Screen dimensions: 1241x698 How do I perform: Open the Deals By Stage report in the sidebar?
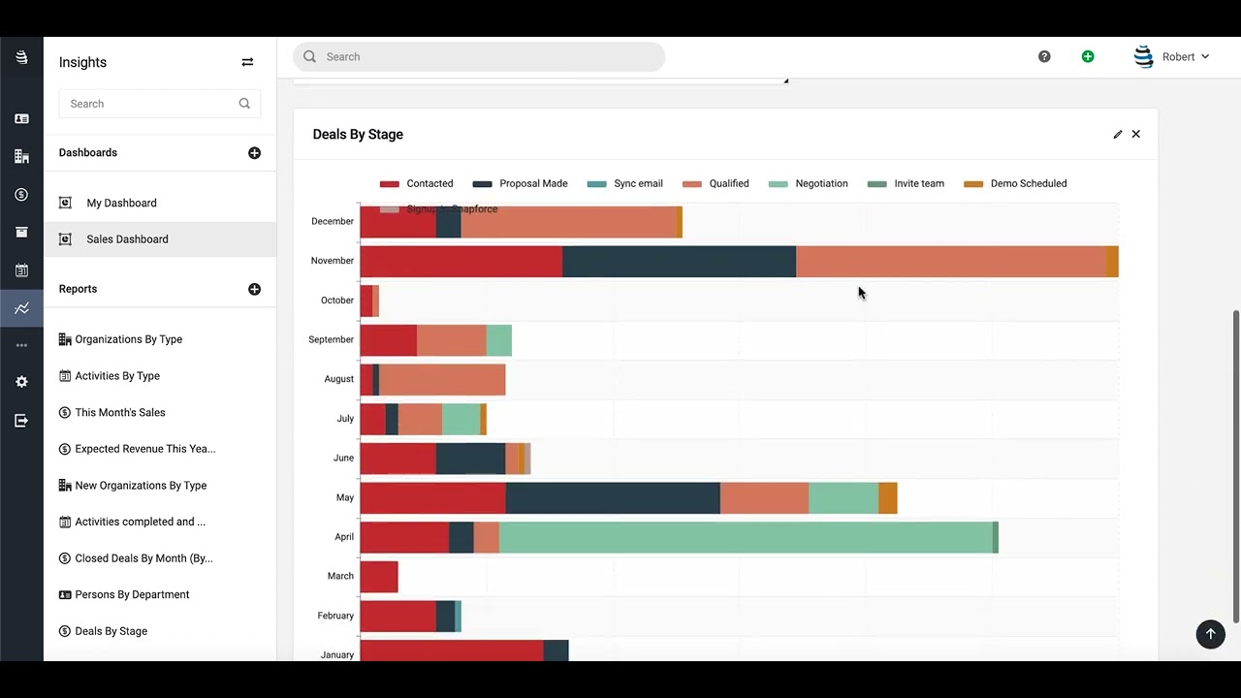coord(111,631)
